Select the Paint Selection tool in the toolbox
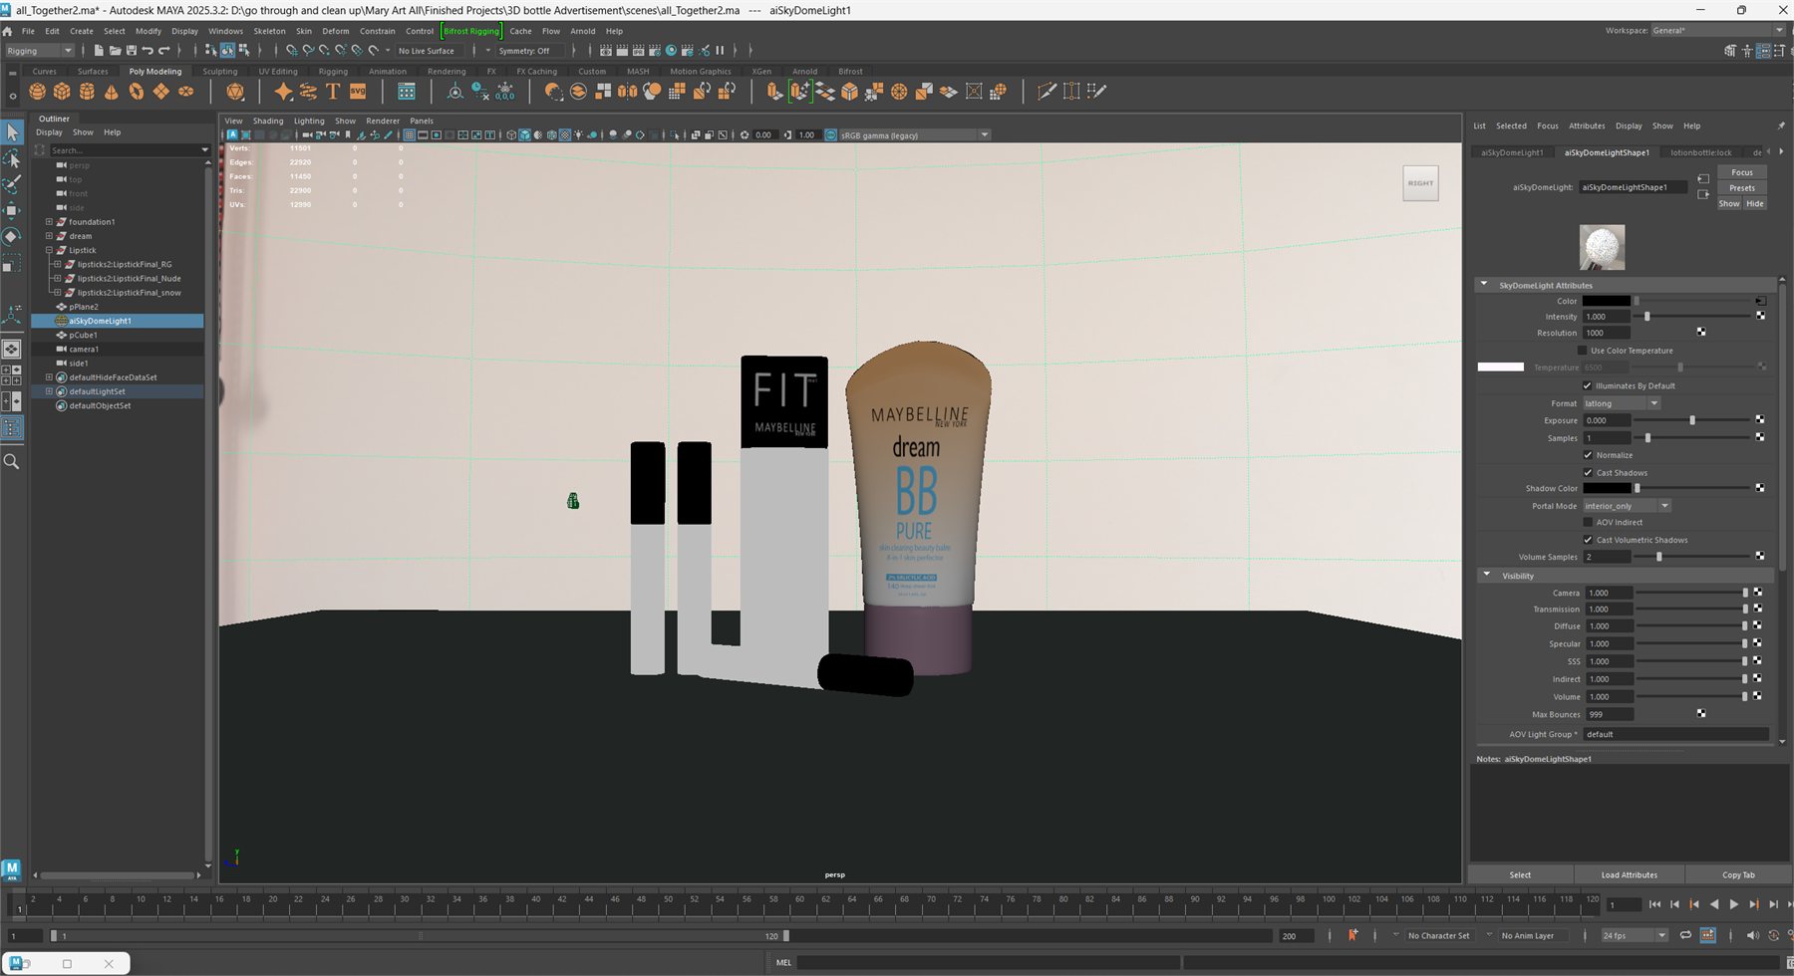Image resolution: width=1794 pixels, height=976 pixels. [12, 185]
